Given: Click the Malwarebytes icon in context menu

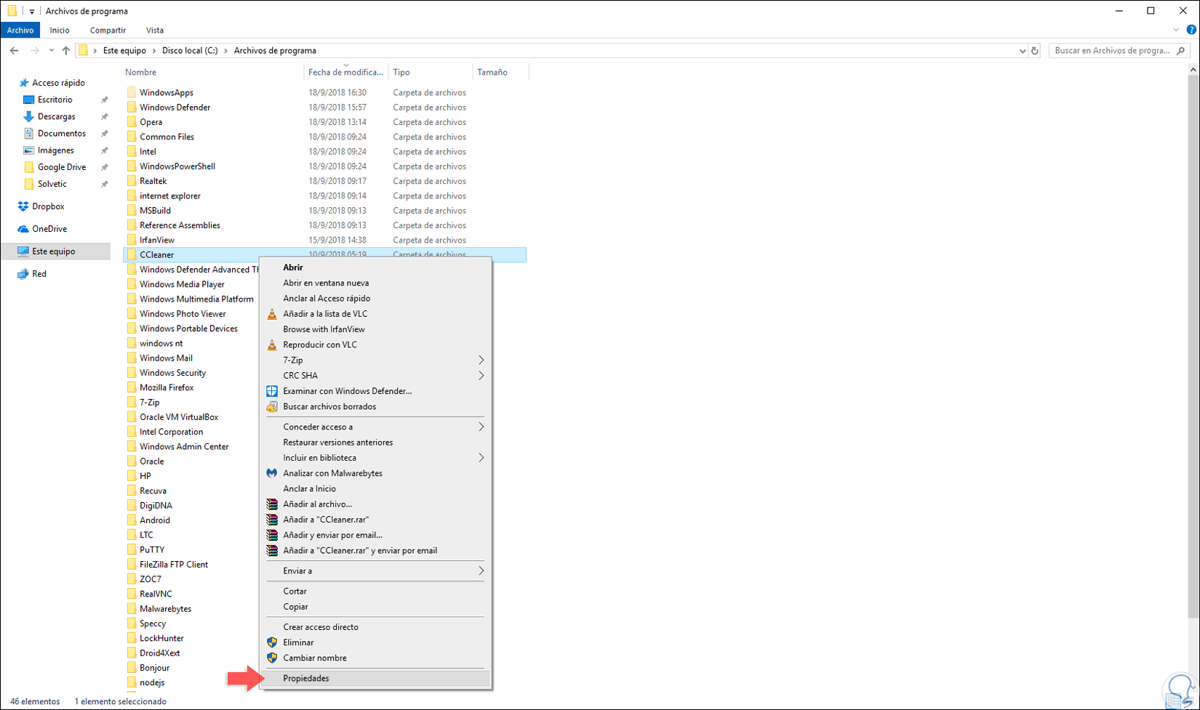Looking at the screenshot, I should [x=272, y=473].
